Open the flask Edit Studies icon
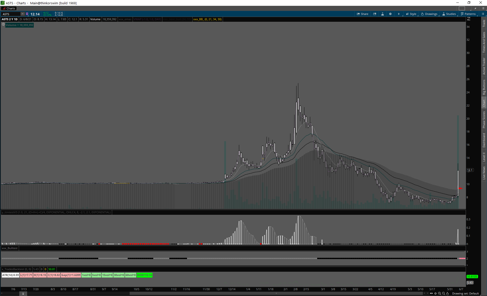This screenshot has height=296, width=487. (x=382, y=14)
